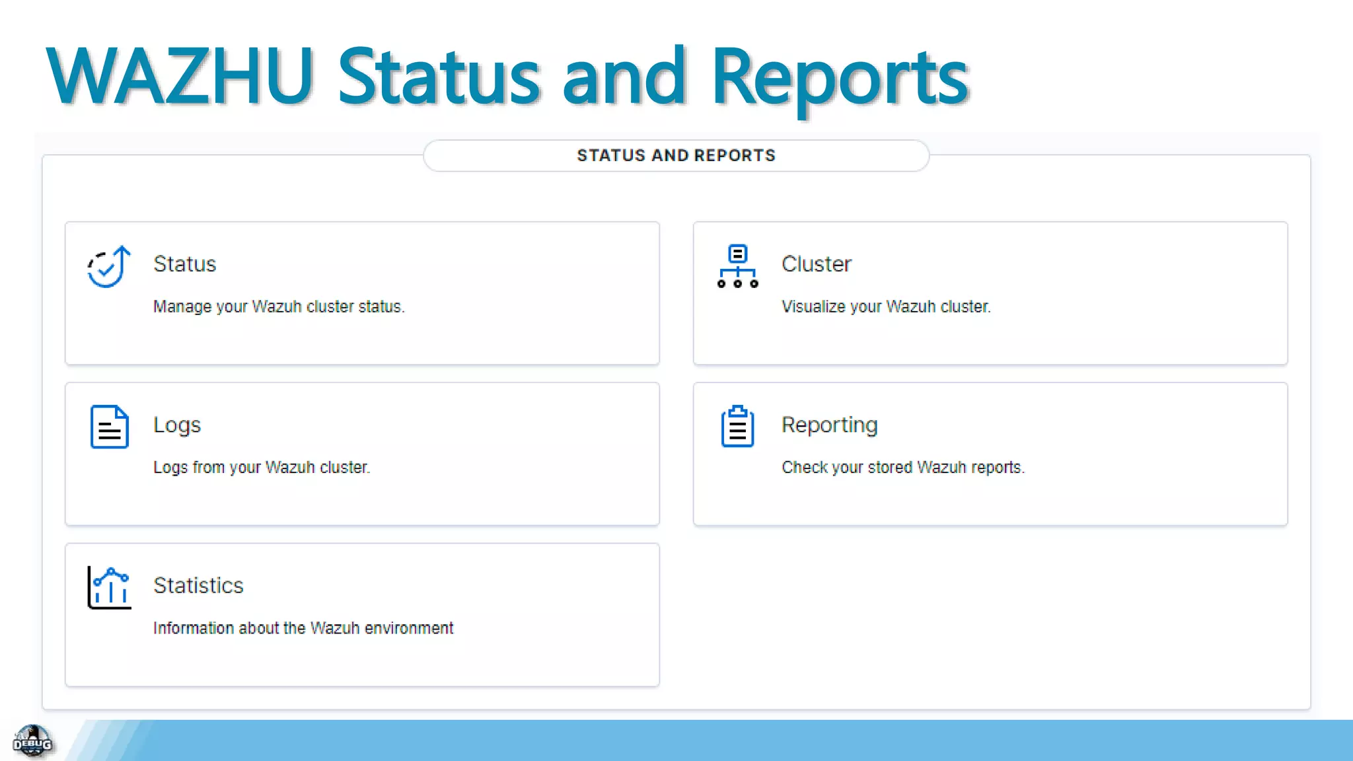The image size is (1353, 761).
Task: Click the WAZHU Status and Reports title
Action: (507, 77)
